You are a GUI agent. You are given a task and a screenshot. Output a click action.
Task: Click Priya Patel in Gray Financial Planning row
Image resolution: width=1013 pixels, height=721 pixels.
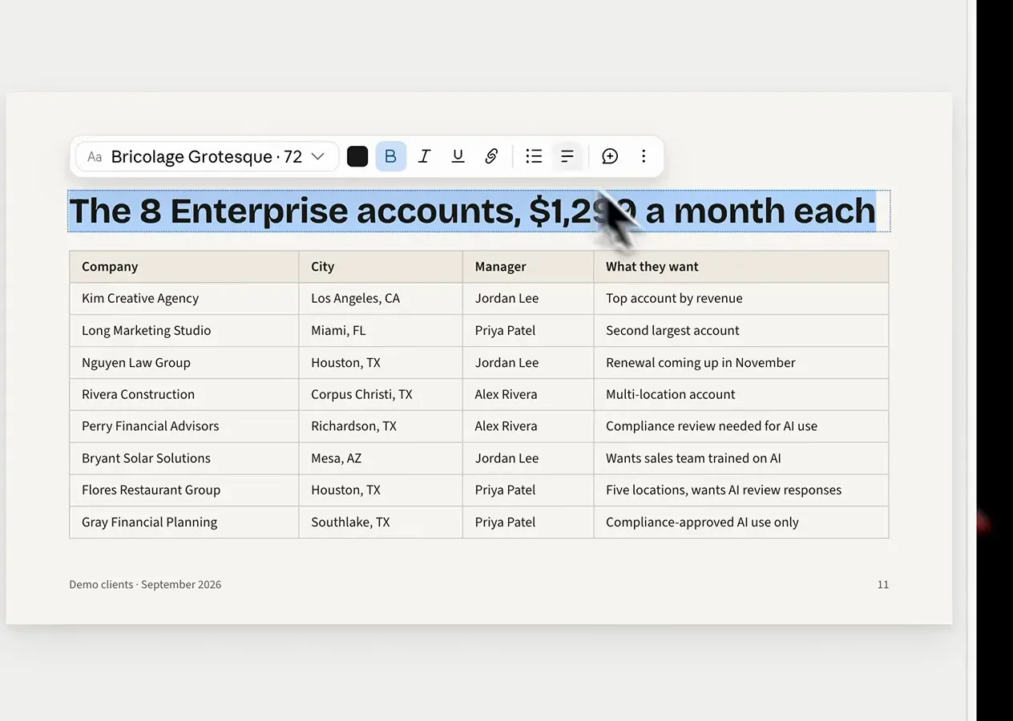(528, 522)
